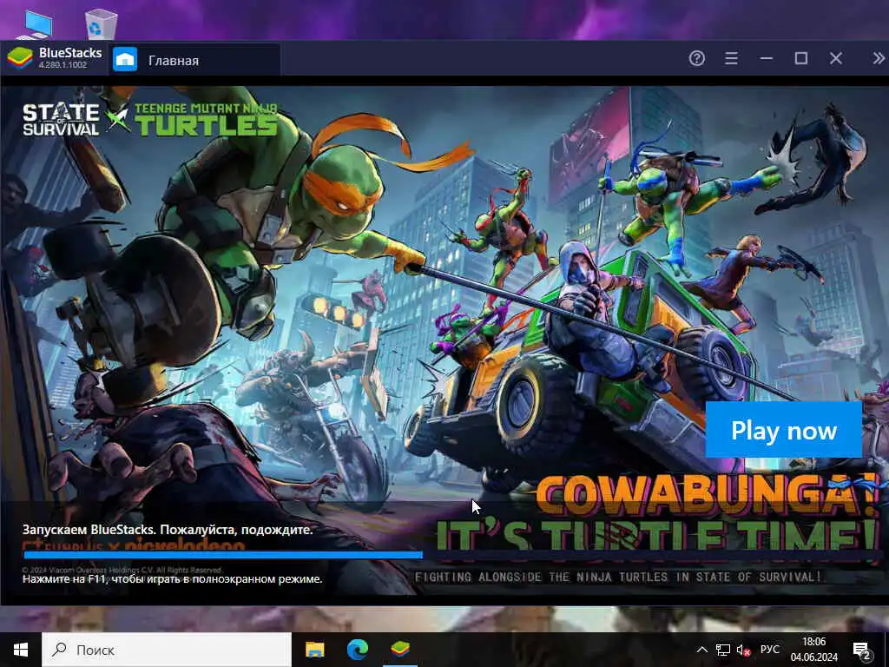Switch the РУС input language indicator

(x=769, y=650)
